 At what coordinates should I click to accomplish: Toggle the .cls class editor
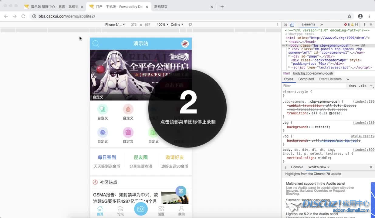point(363,86)
